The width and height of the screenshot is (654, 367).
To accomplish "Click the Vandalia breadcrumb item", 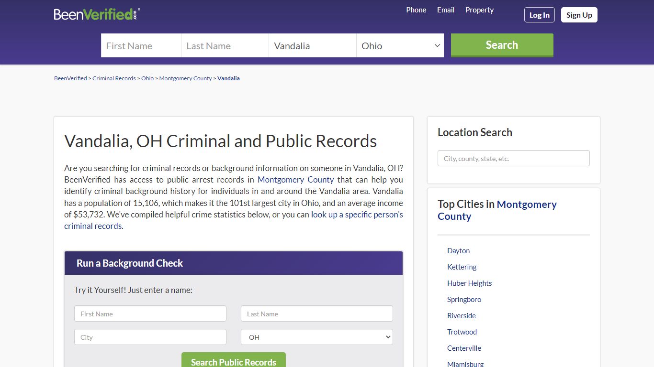I will pyautogui.click(x=228, y=78).
